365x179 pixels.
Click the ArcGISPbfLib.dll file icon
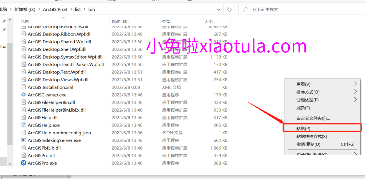tap(23, 148)
